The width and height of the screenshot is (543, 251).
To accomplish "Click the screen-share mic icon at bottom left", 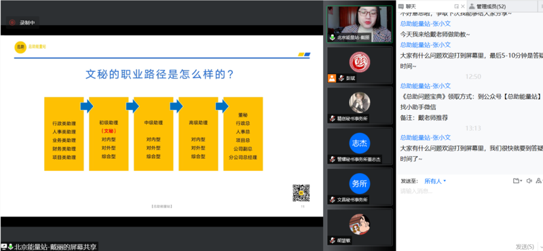I will point(10,246).
